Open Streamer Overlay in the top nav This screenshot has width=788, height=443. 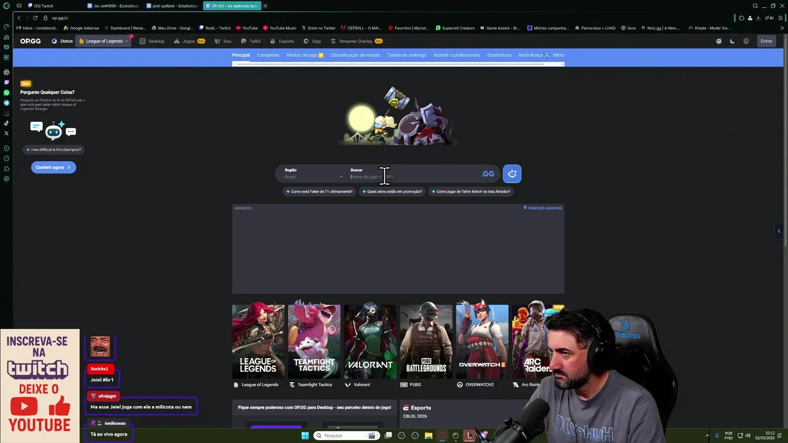(x=356, y=41)
